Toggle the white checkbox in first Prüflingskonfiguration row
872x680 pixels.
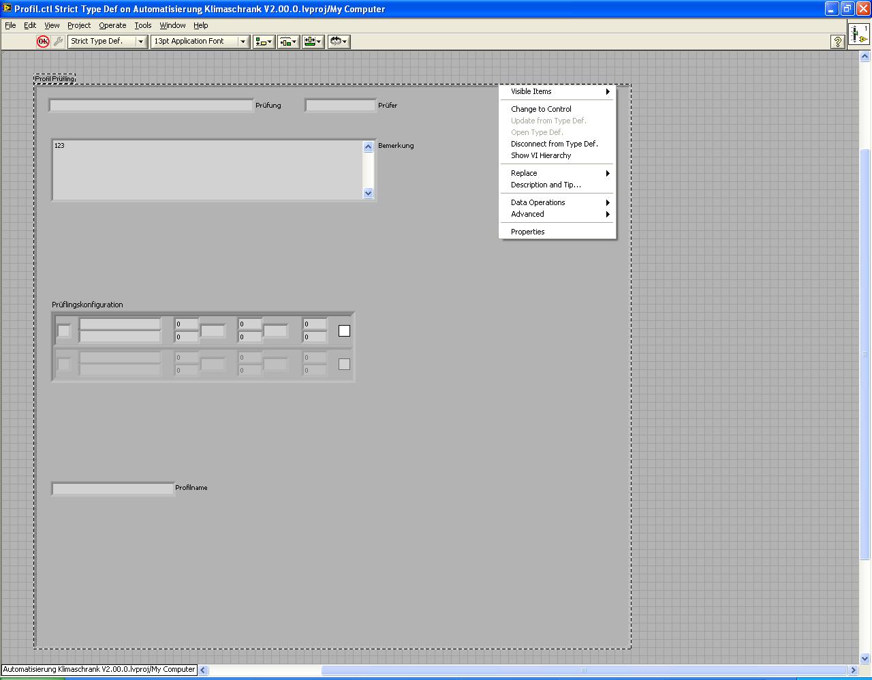click(344, 330)
